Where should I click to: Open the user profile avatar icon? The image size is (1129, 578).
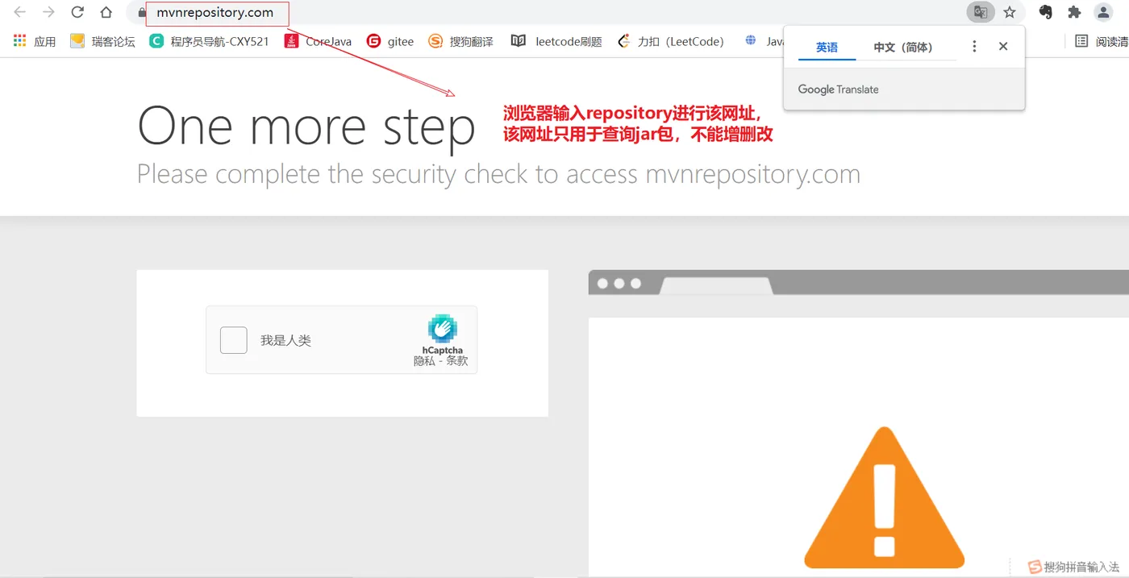point(1103,12)
